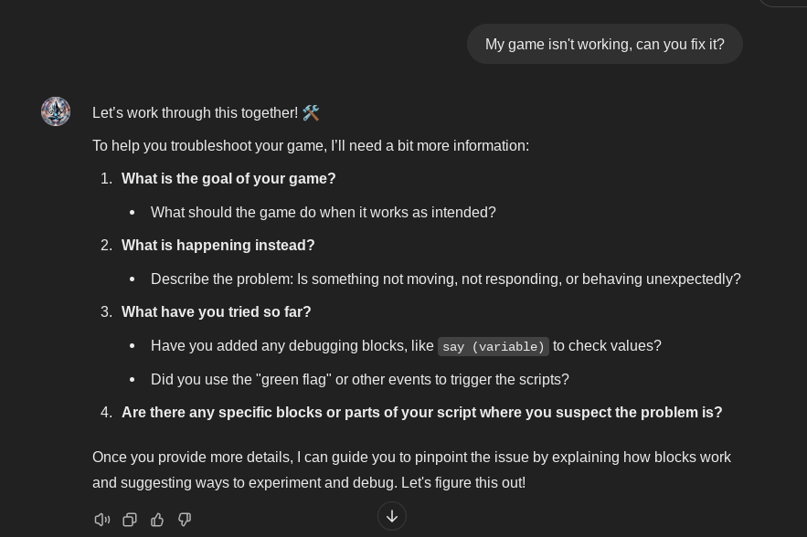Click the "Describe the problem" bullet text
807x537 pixels.
[x=445, y=279]
